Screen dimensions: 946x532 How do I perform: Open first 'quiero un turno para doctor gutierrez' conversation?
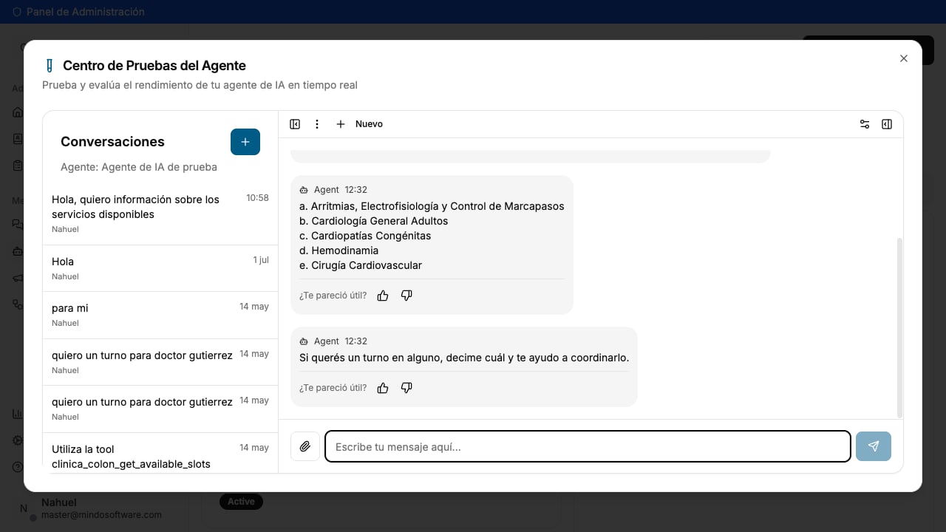coord(160,362)
